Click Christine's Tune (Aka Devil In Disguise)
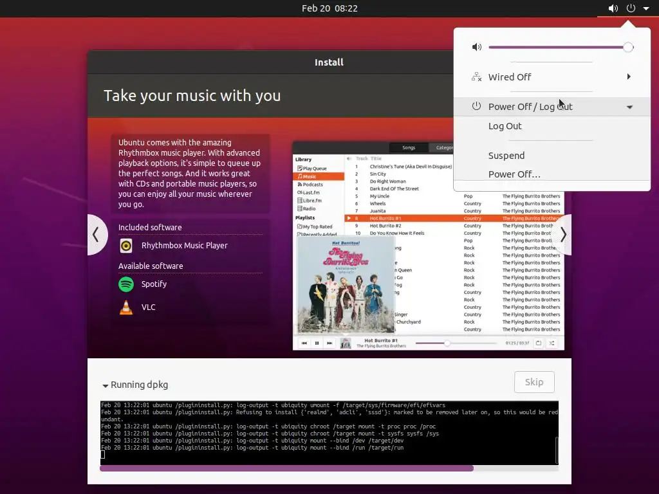Image resolution: width=659 pixels, height=494 pixels. 411,167
